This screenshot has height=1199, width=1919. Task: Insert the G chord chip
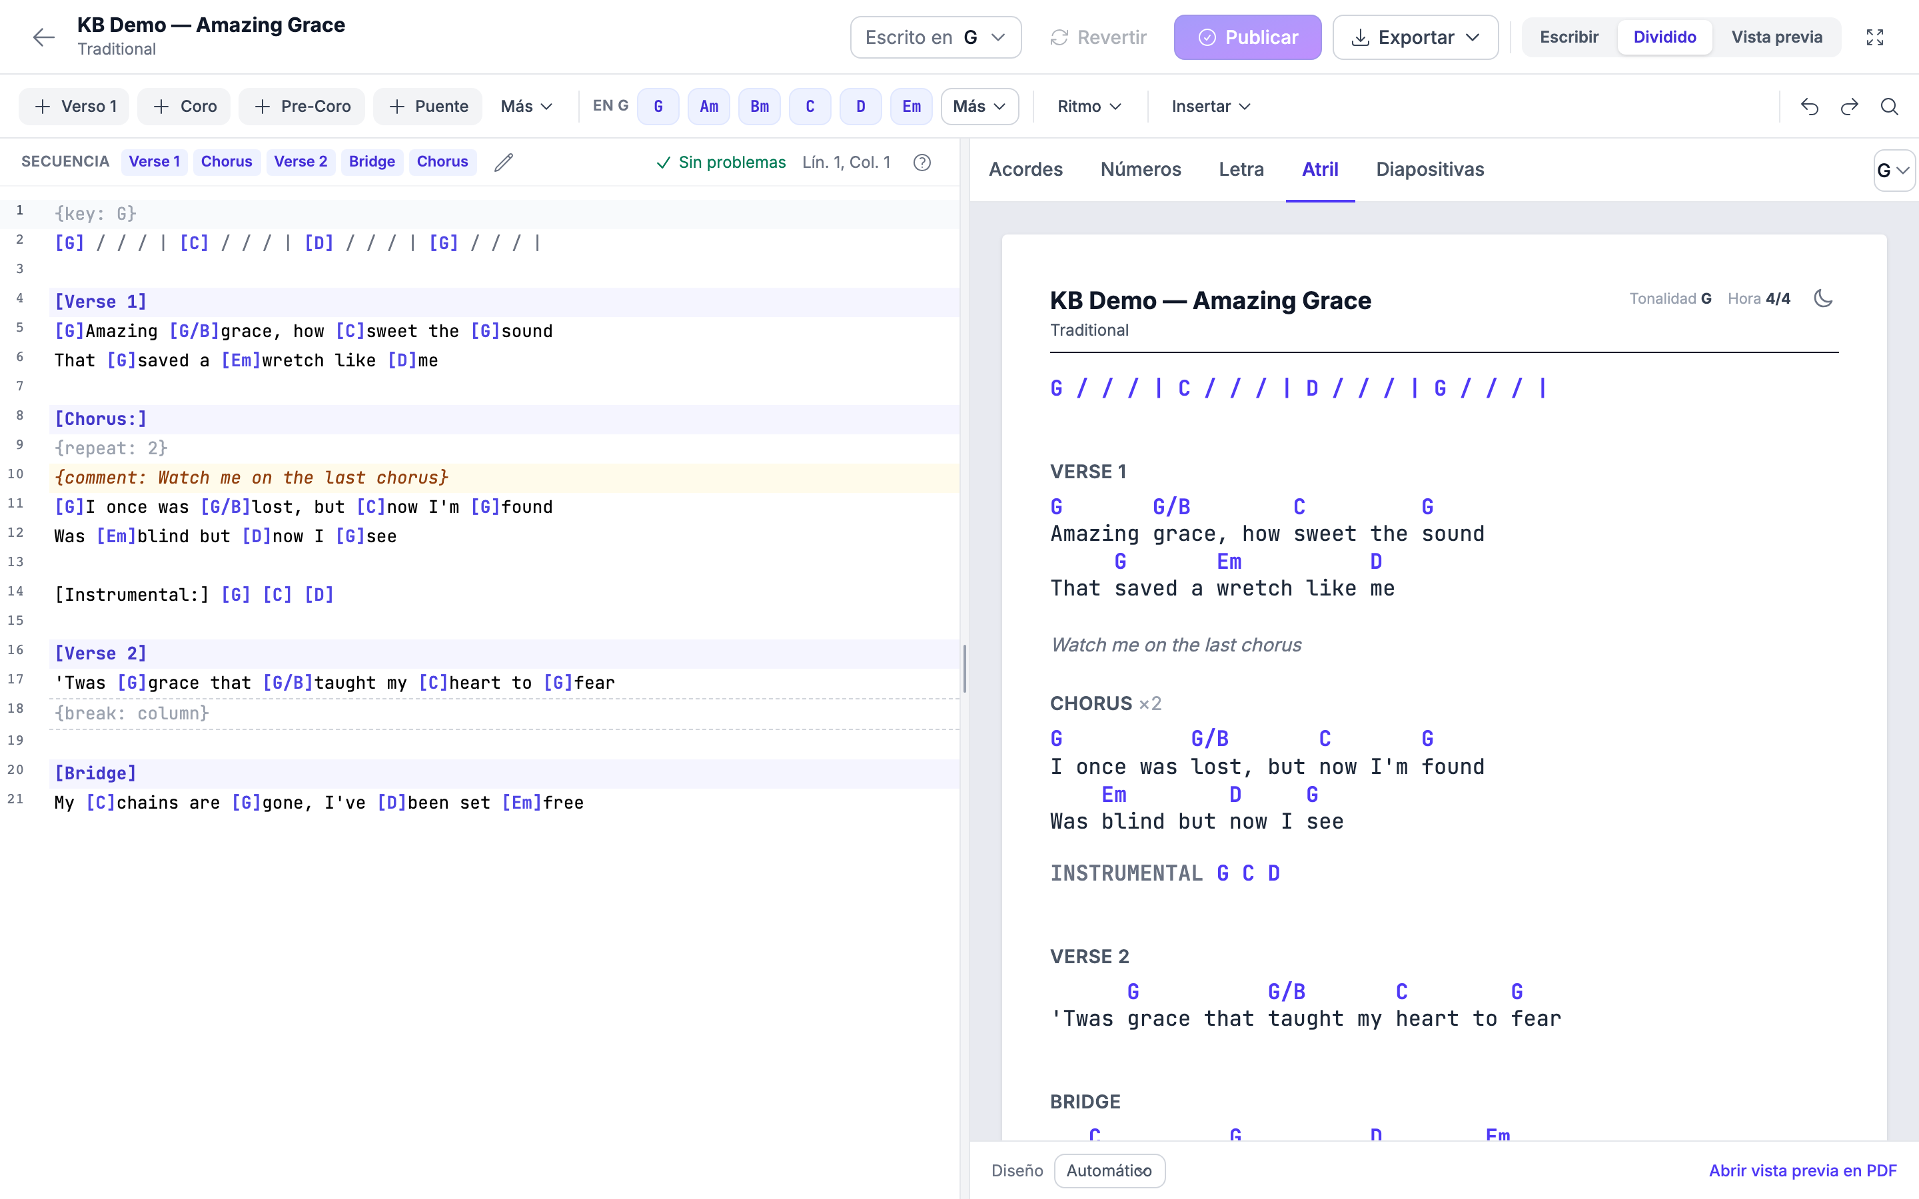(658, 107)
